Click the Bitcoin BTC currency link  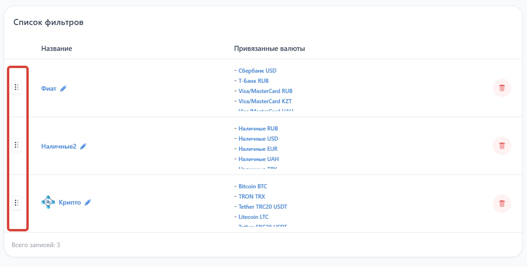(252, 186)
